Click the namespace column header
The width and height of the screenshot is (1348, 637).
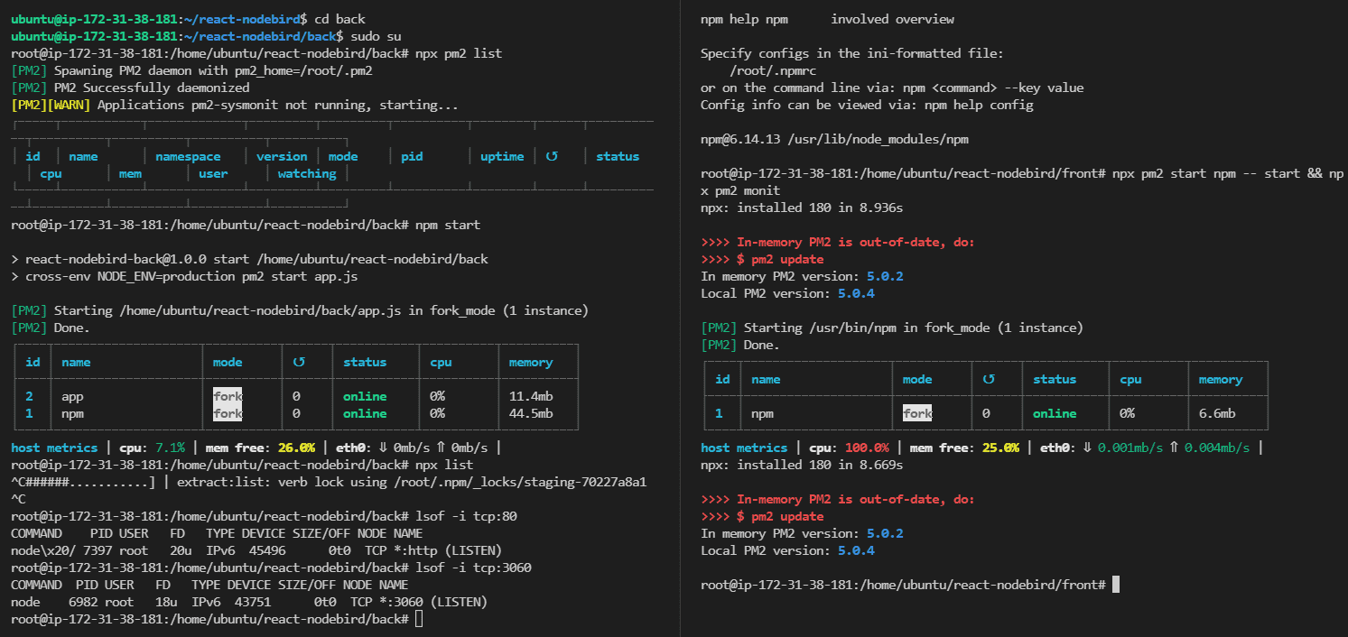coord(188,156)
